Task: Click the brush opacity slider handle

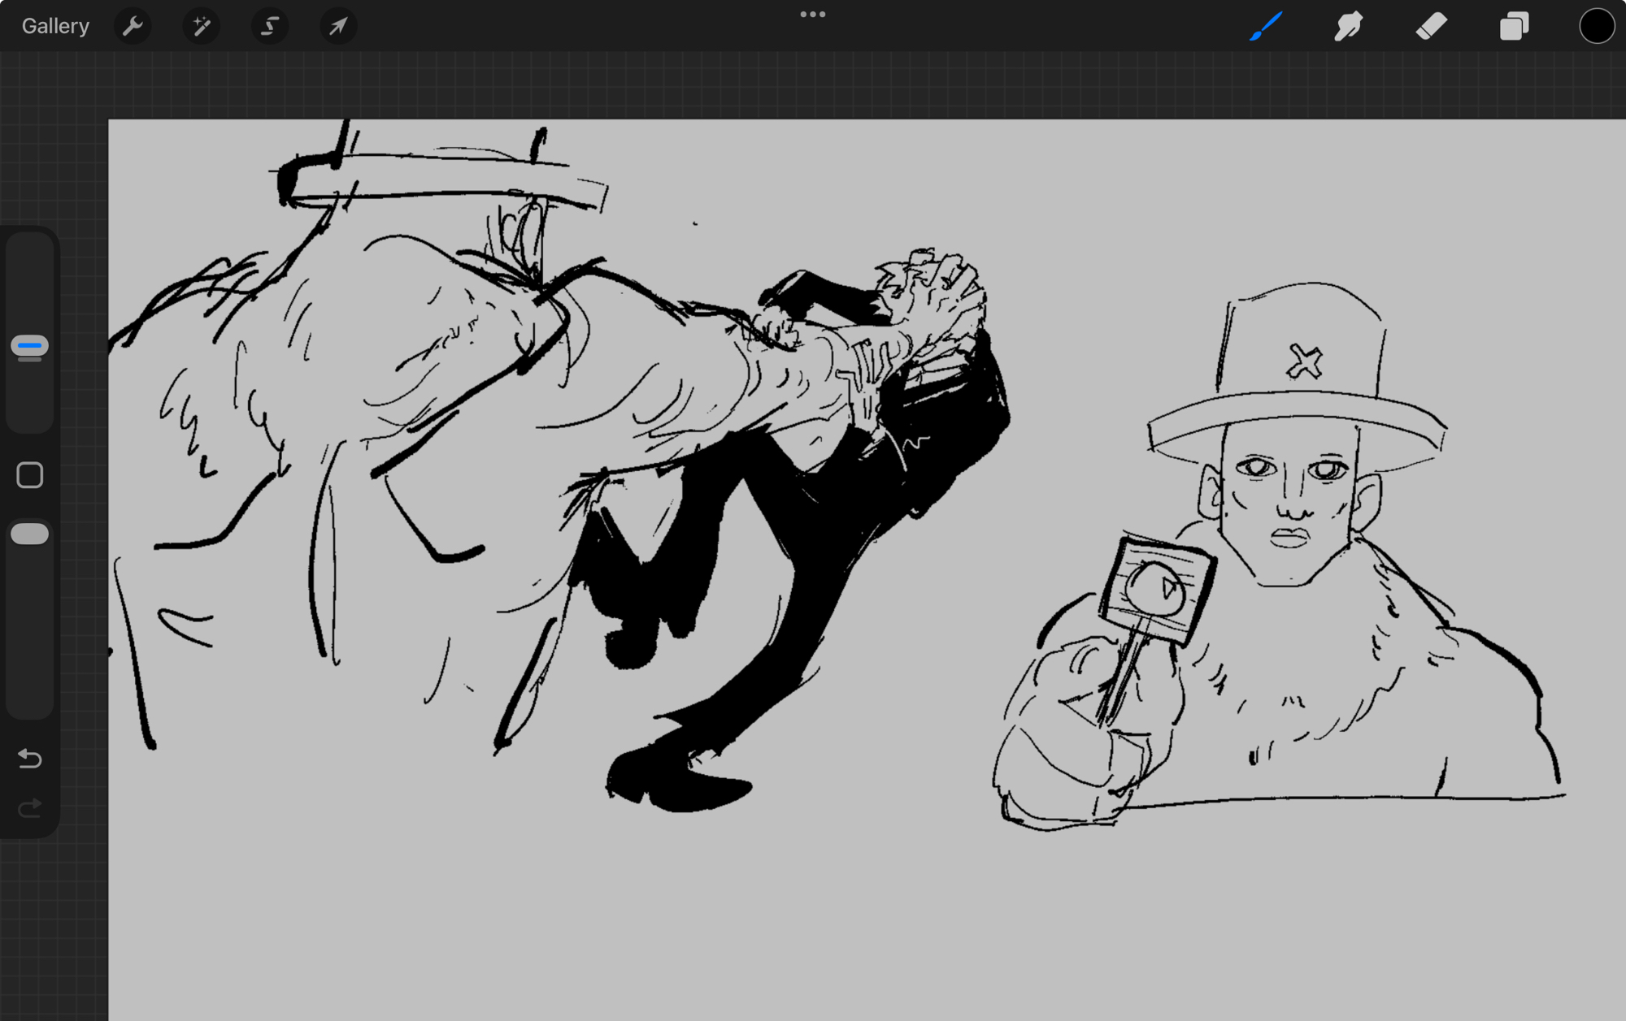Action: pos(29,534)
